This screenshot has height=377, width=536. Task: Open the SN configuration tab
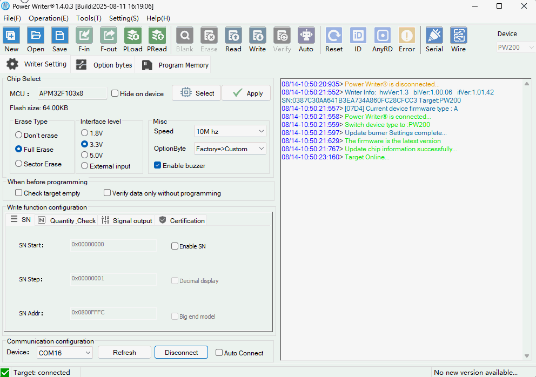pos(21,219)
